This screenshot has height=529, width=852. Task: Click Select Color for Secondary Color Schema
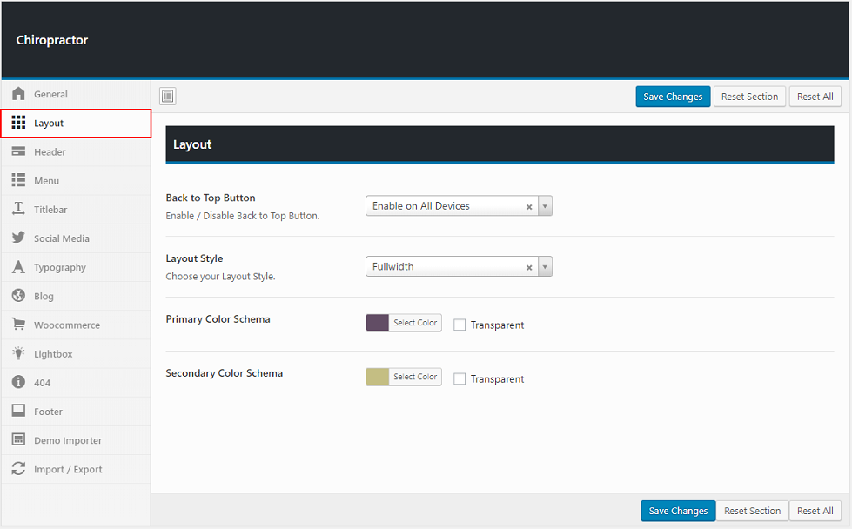point(415,377)
